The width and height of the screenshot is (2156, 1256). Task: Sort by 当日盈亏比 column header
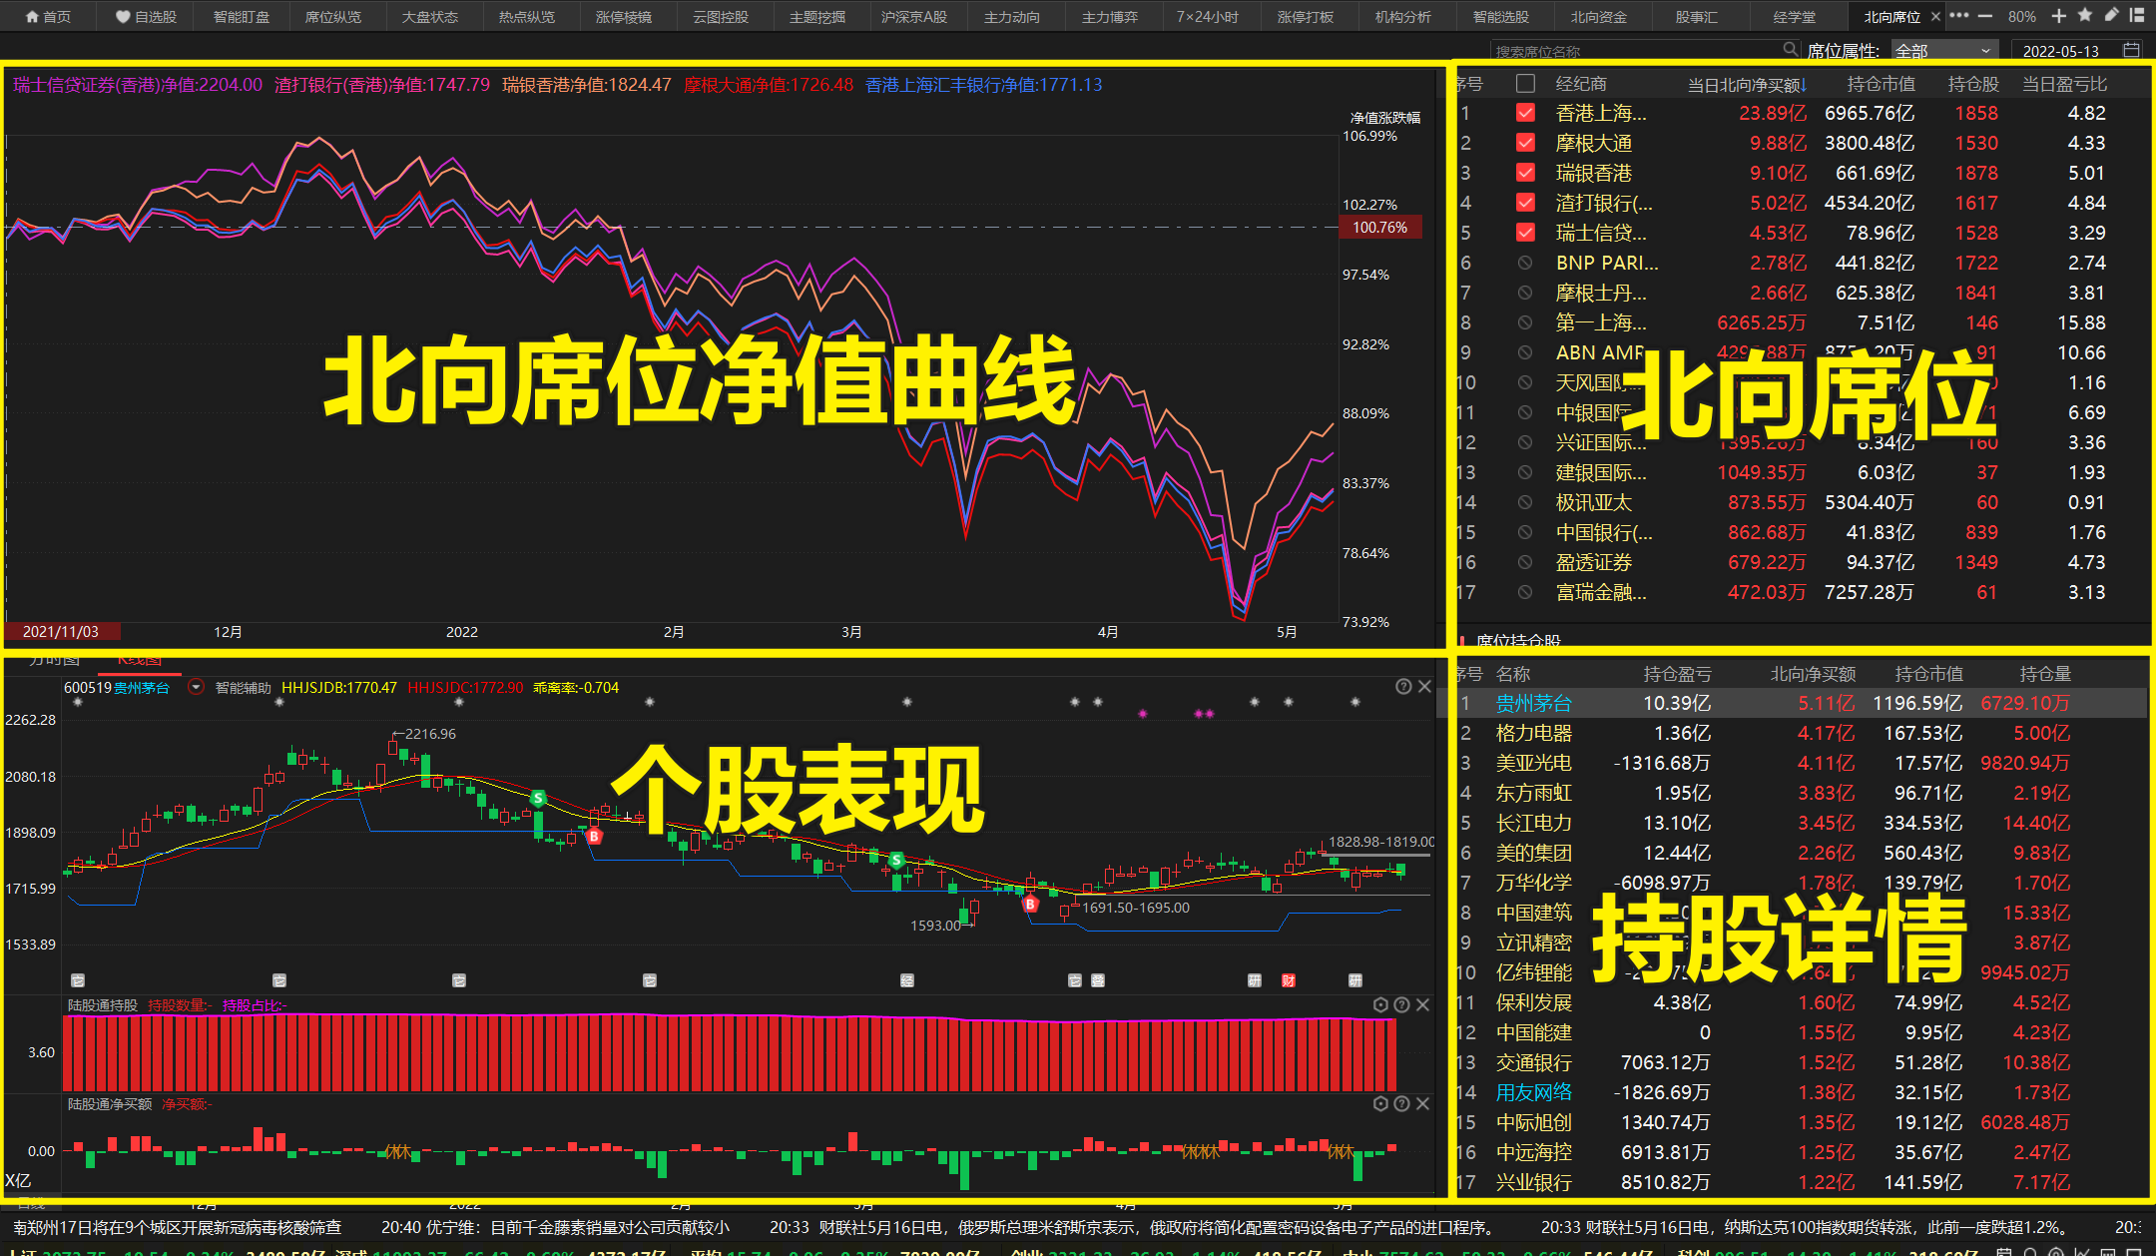(x=2064, y=84)
